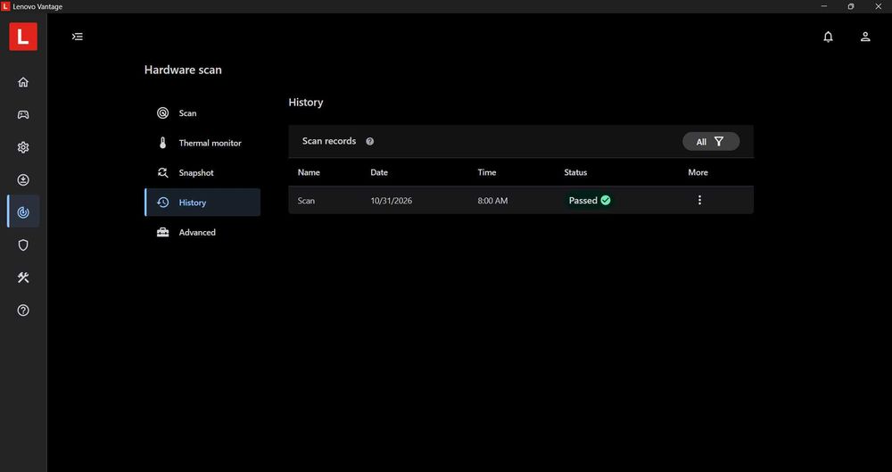Go to the Home sidebar icon
892x472 pixels.
tap(23, 82)
